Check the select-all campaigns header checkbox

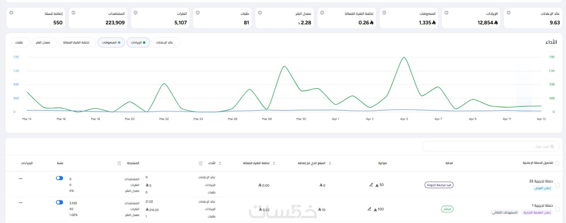click(x=558, y=163)
